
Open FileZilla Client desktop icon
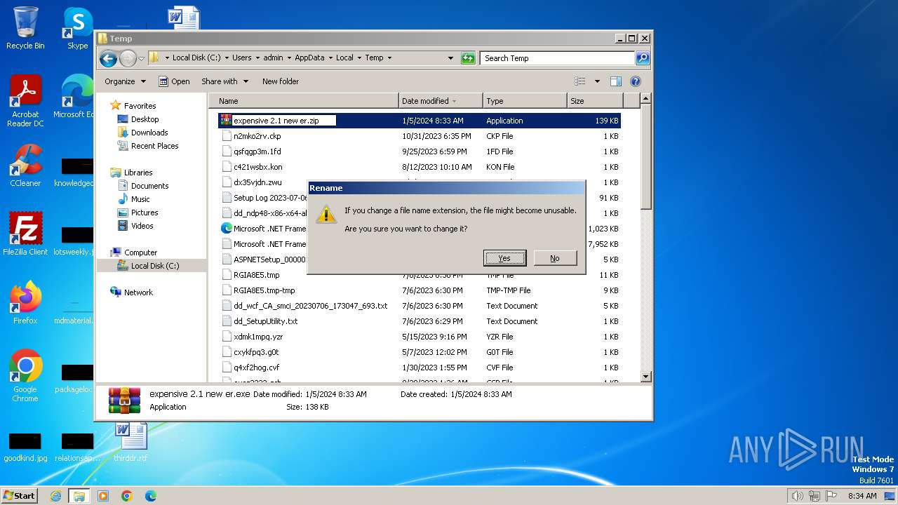click(25, 234)
